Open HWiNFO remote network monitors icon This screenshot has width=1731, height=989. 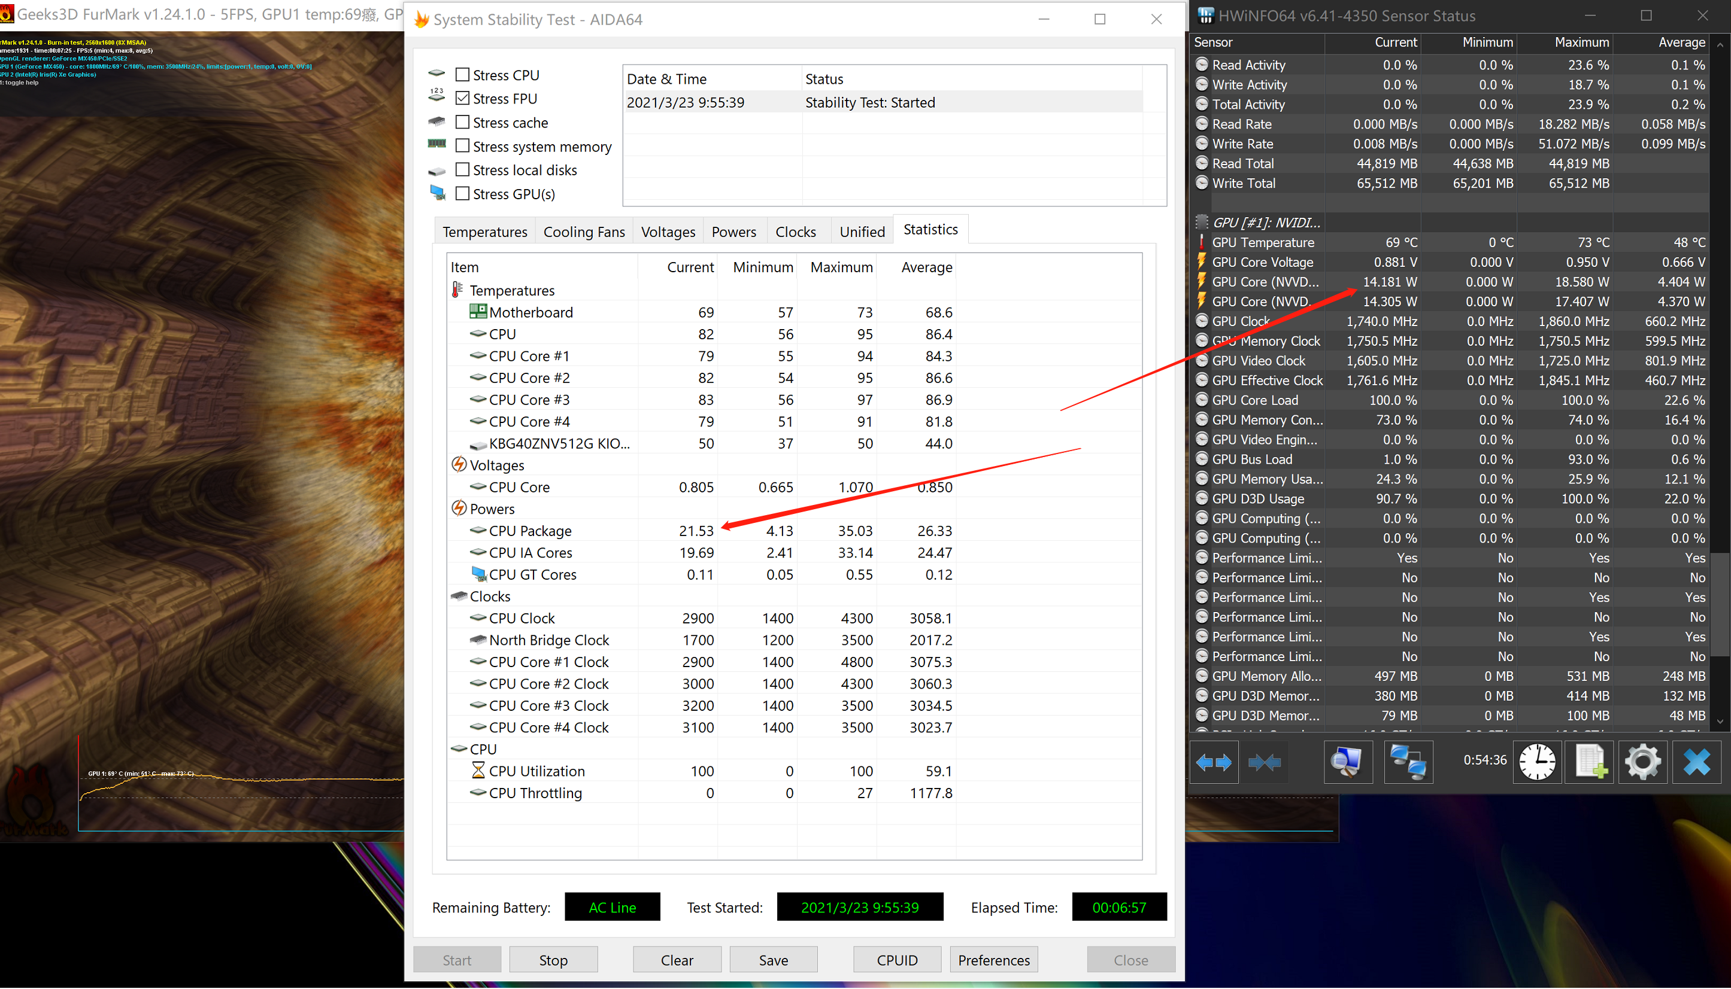(x=1408, y=762)
